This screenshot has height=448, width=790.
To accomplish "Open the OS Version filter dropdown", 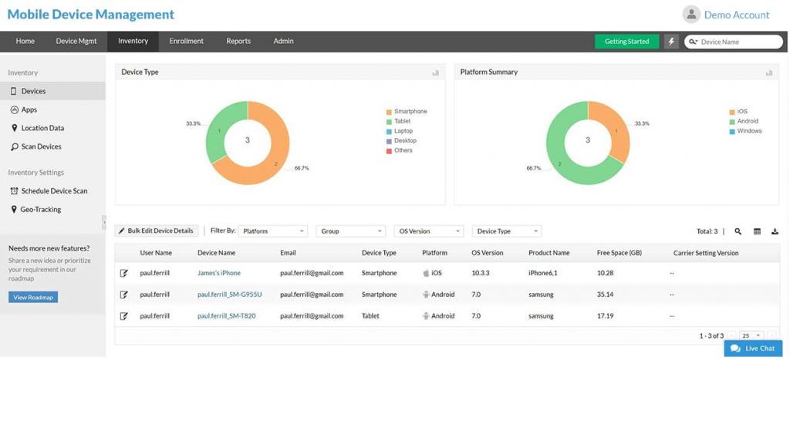I will point(428,231).
